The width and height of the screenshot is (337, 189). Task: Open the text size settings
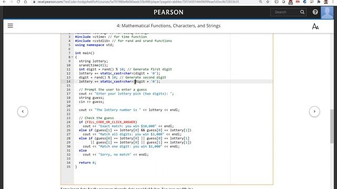coord(315,26)
